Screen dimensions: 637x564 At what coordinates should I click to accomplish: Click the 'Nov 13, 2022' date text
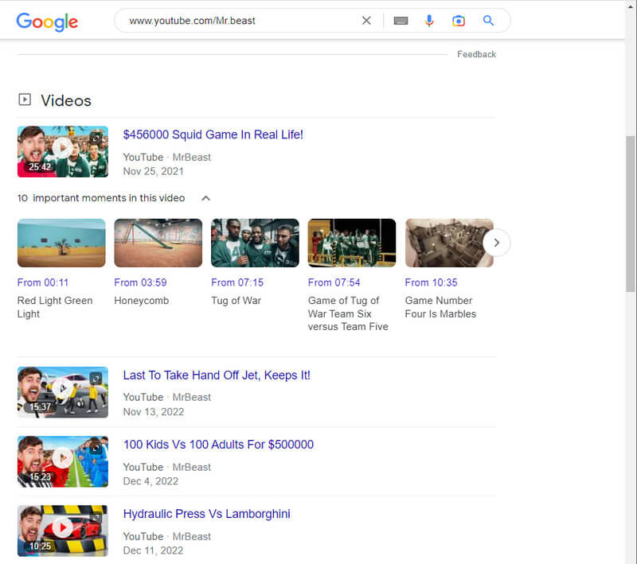[x=154, y=412]
